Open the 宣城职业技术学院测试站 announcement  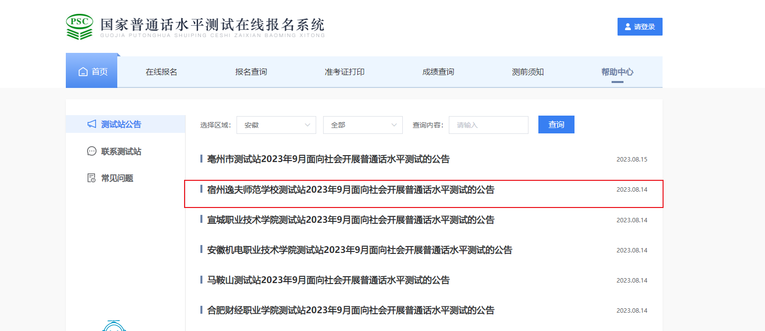[x=351, y=220]
